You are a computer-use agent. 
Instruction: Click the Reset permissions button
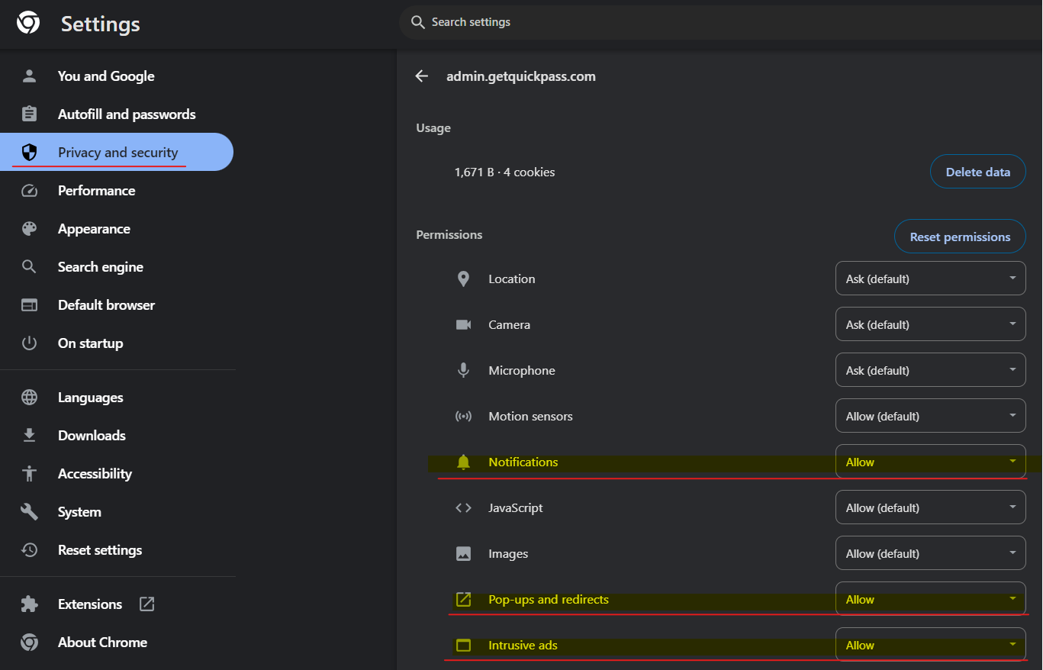tap(960, 237)
